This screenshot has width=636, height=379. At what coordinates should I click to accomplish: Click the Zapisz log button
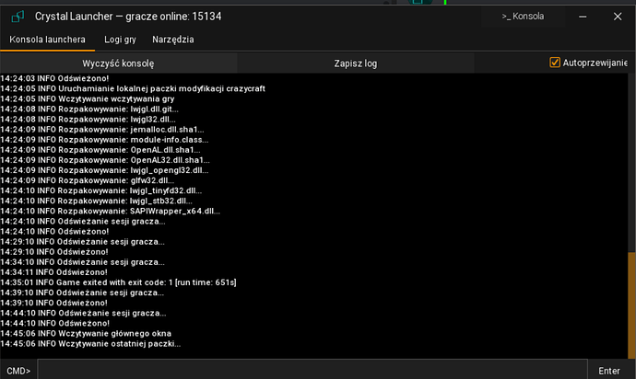tap(355, 63)
